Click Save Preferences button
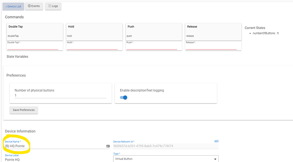 (24, 110)
